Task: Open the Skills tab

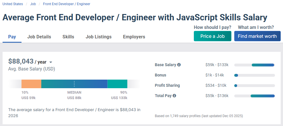Action: tap(68, 37)
